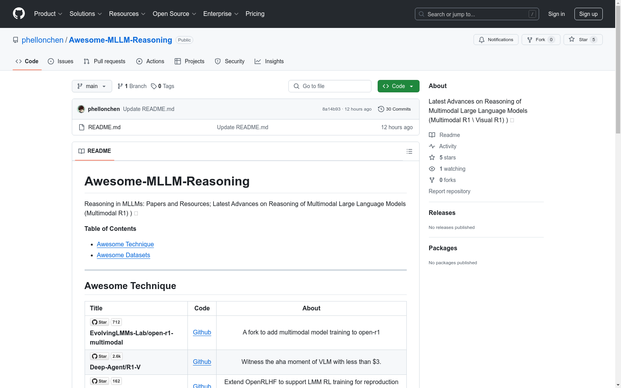This screenshot has height=388, width=621.
Task: Click Report repository
Action: point(449,191)
